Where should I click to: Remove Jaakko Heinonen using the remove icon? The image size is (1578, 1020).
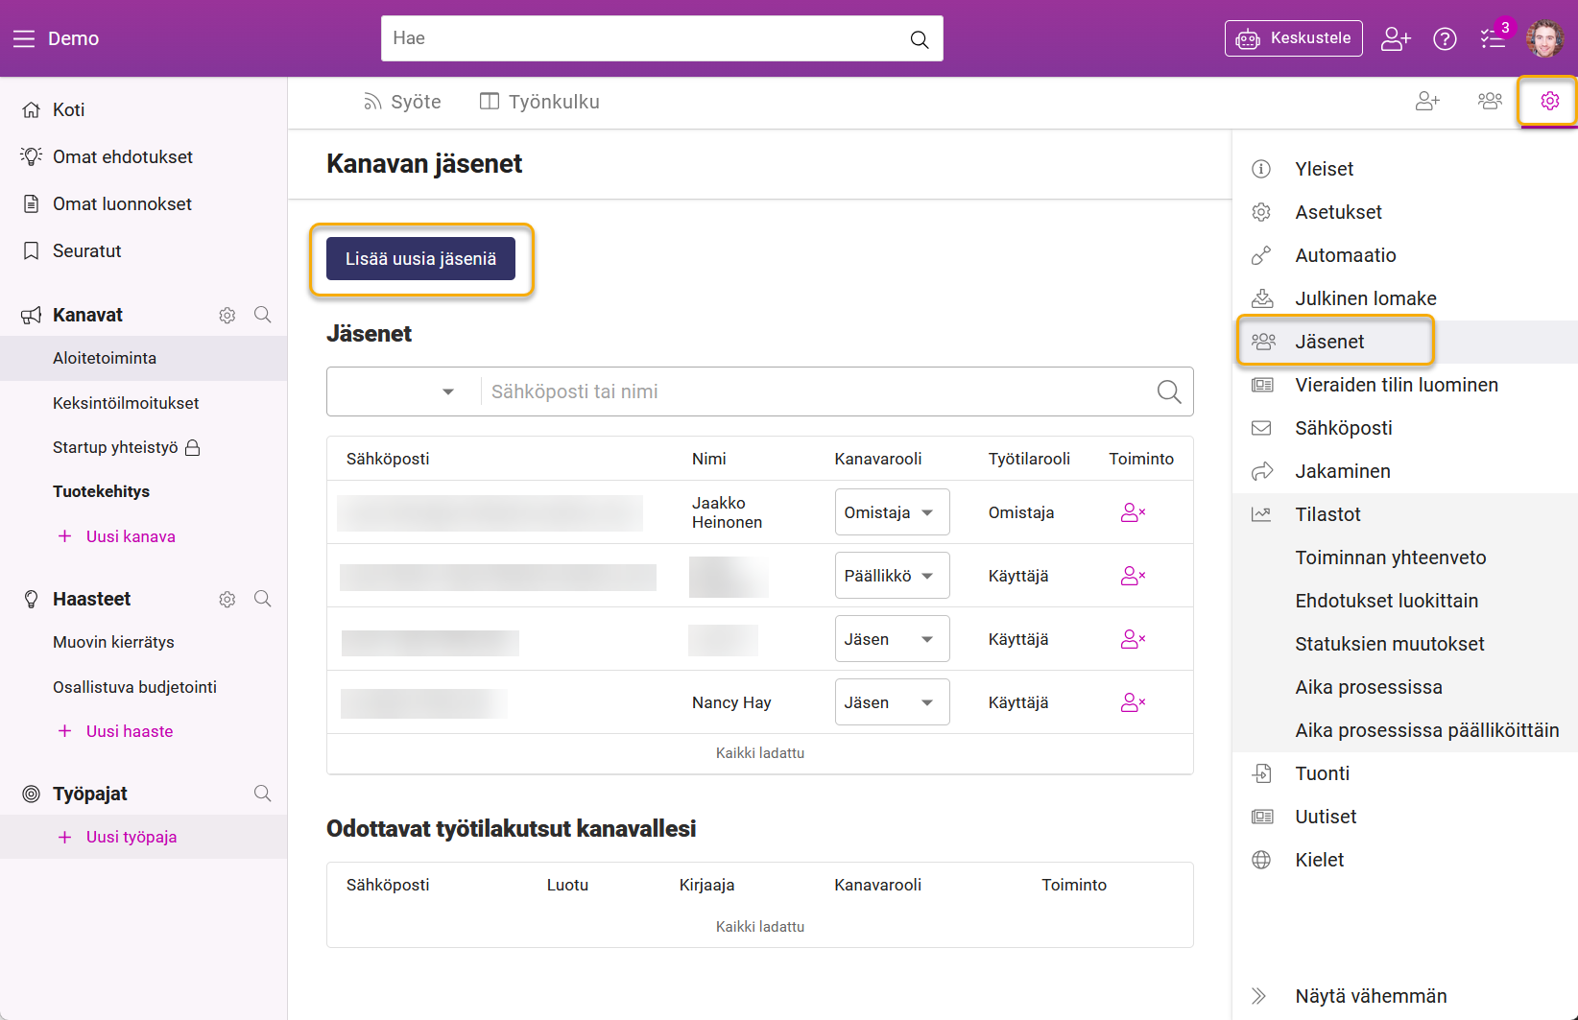coord(1133,512)
